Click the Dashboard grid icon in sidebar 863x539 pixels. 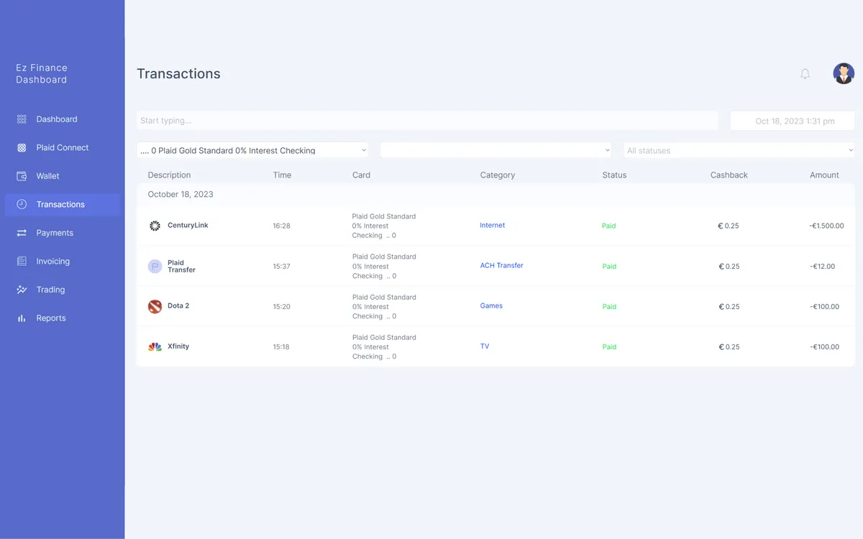pyautogui.click(x=22, y=119)
